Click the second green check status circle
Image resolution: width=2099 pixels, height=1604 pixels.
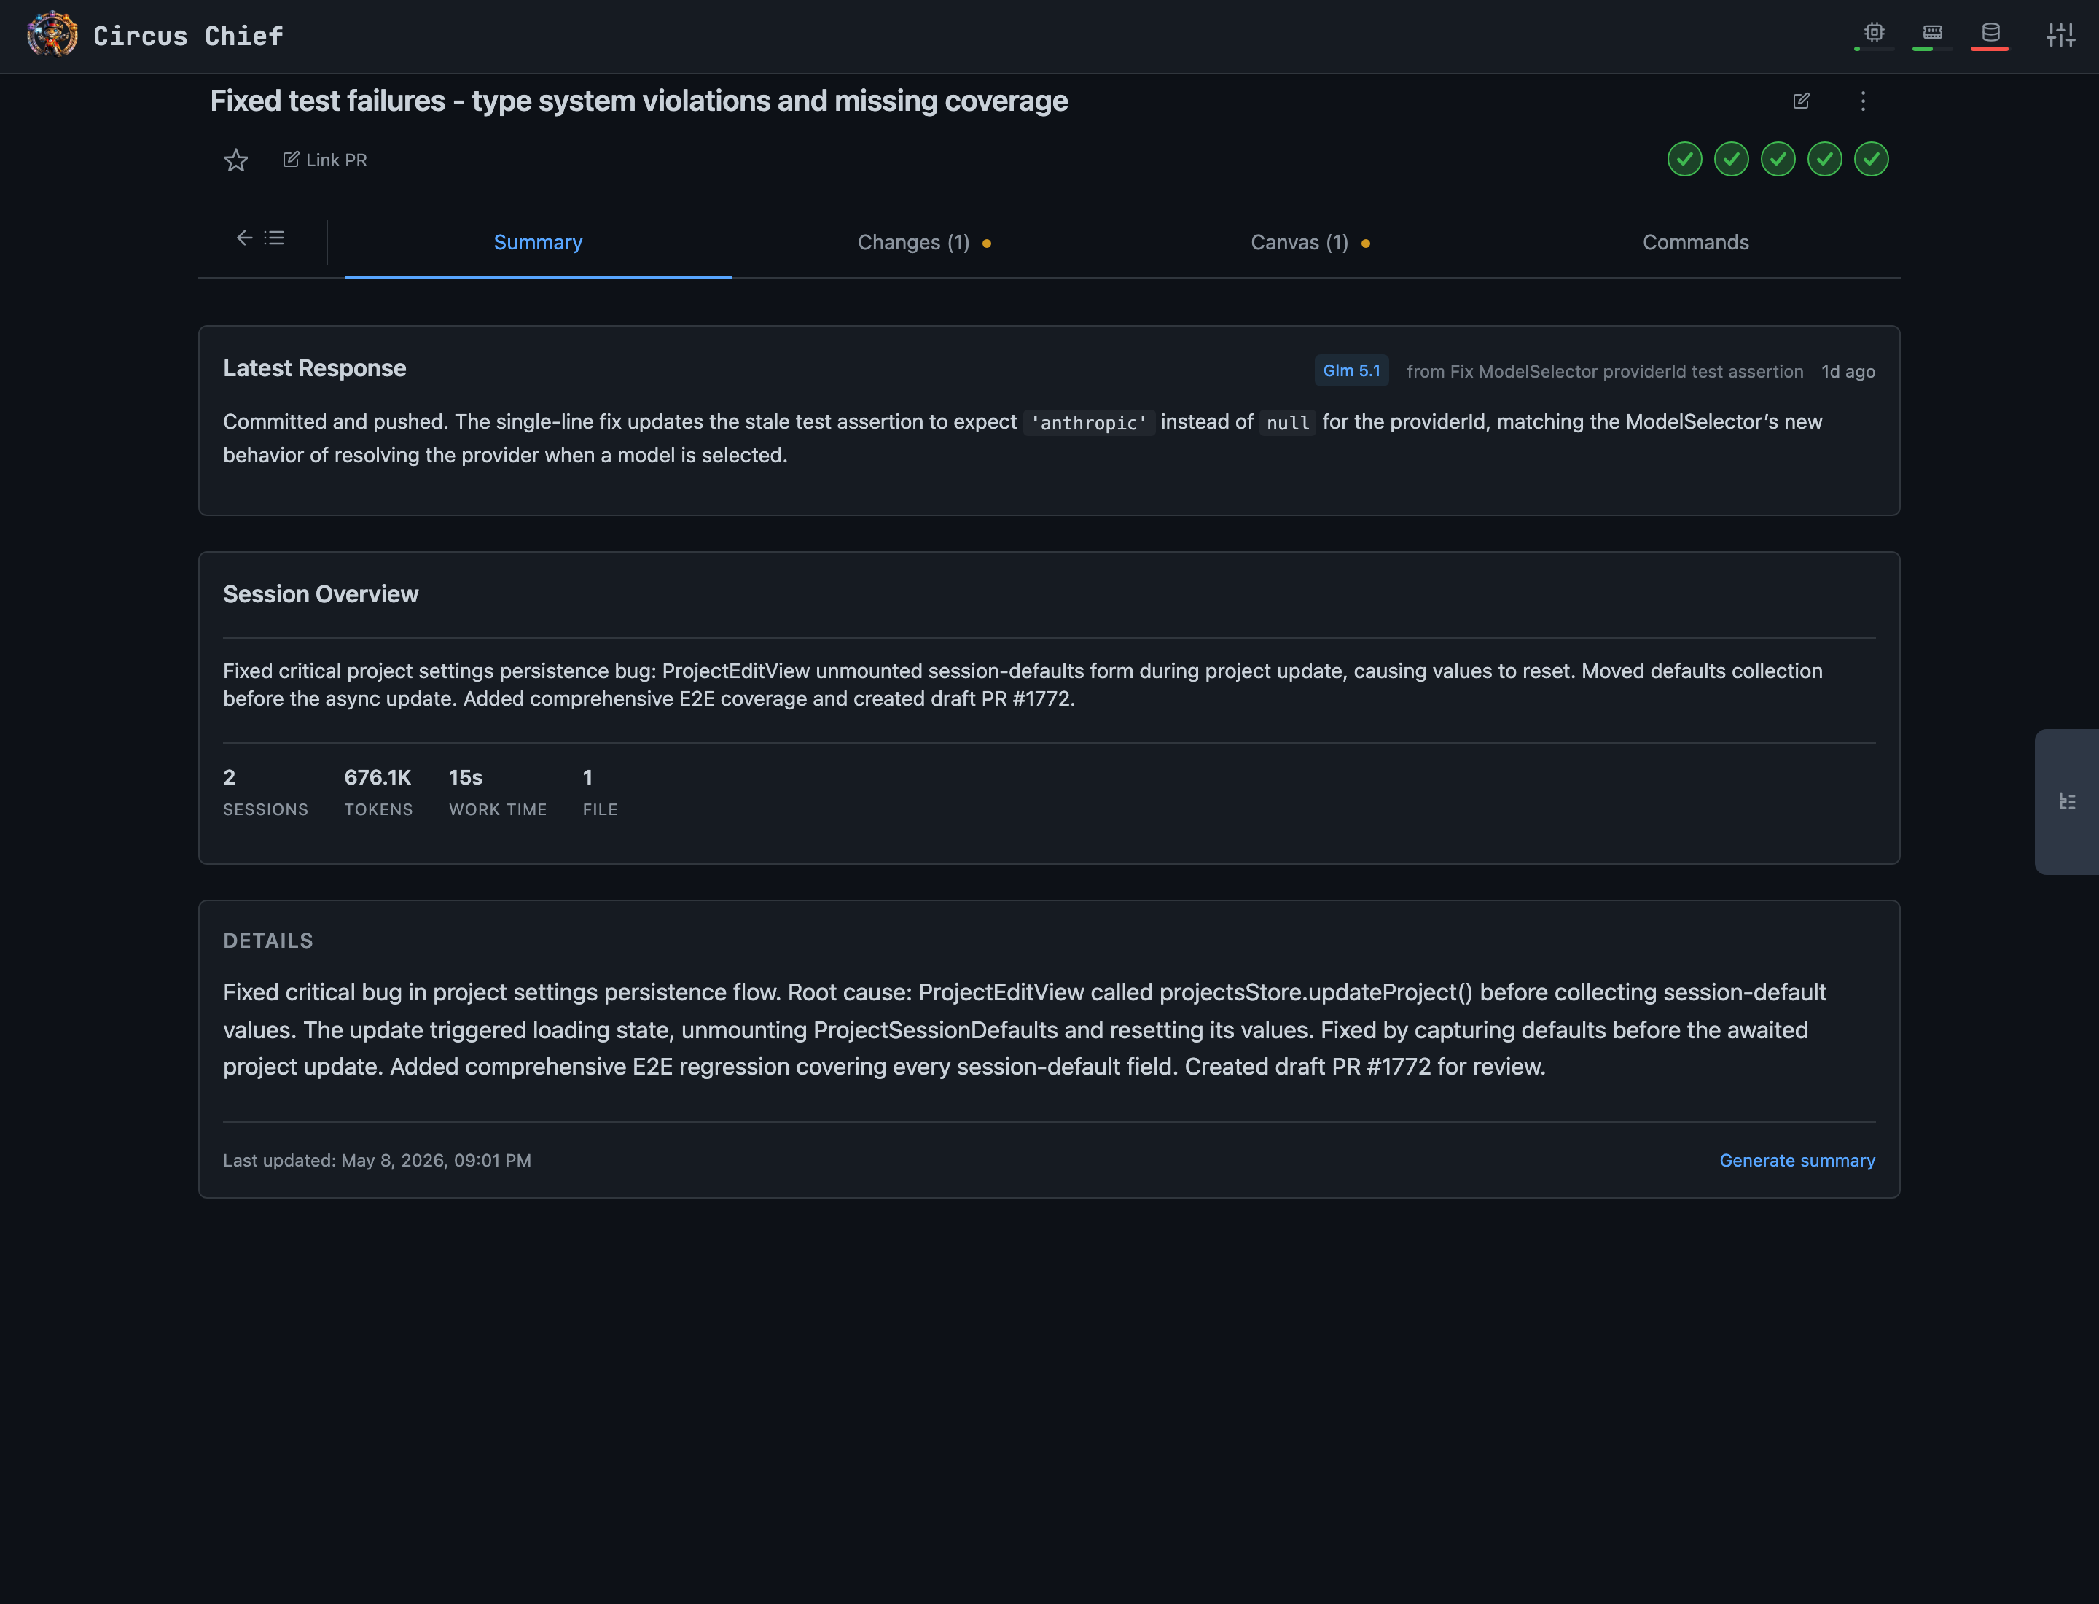[1730, 158]
